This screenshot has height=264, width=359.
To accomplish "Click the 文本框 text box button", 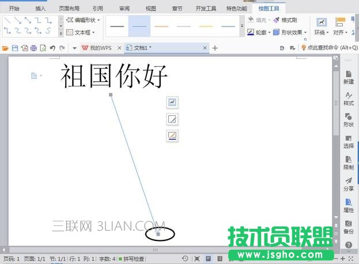I will tap(80, 32).
